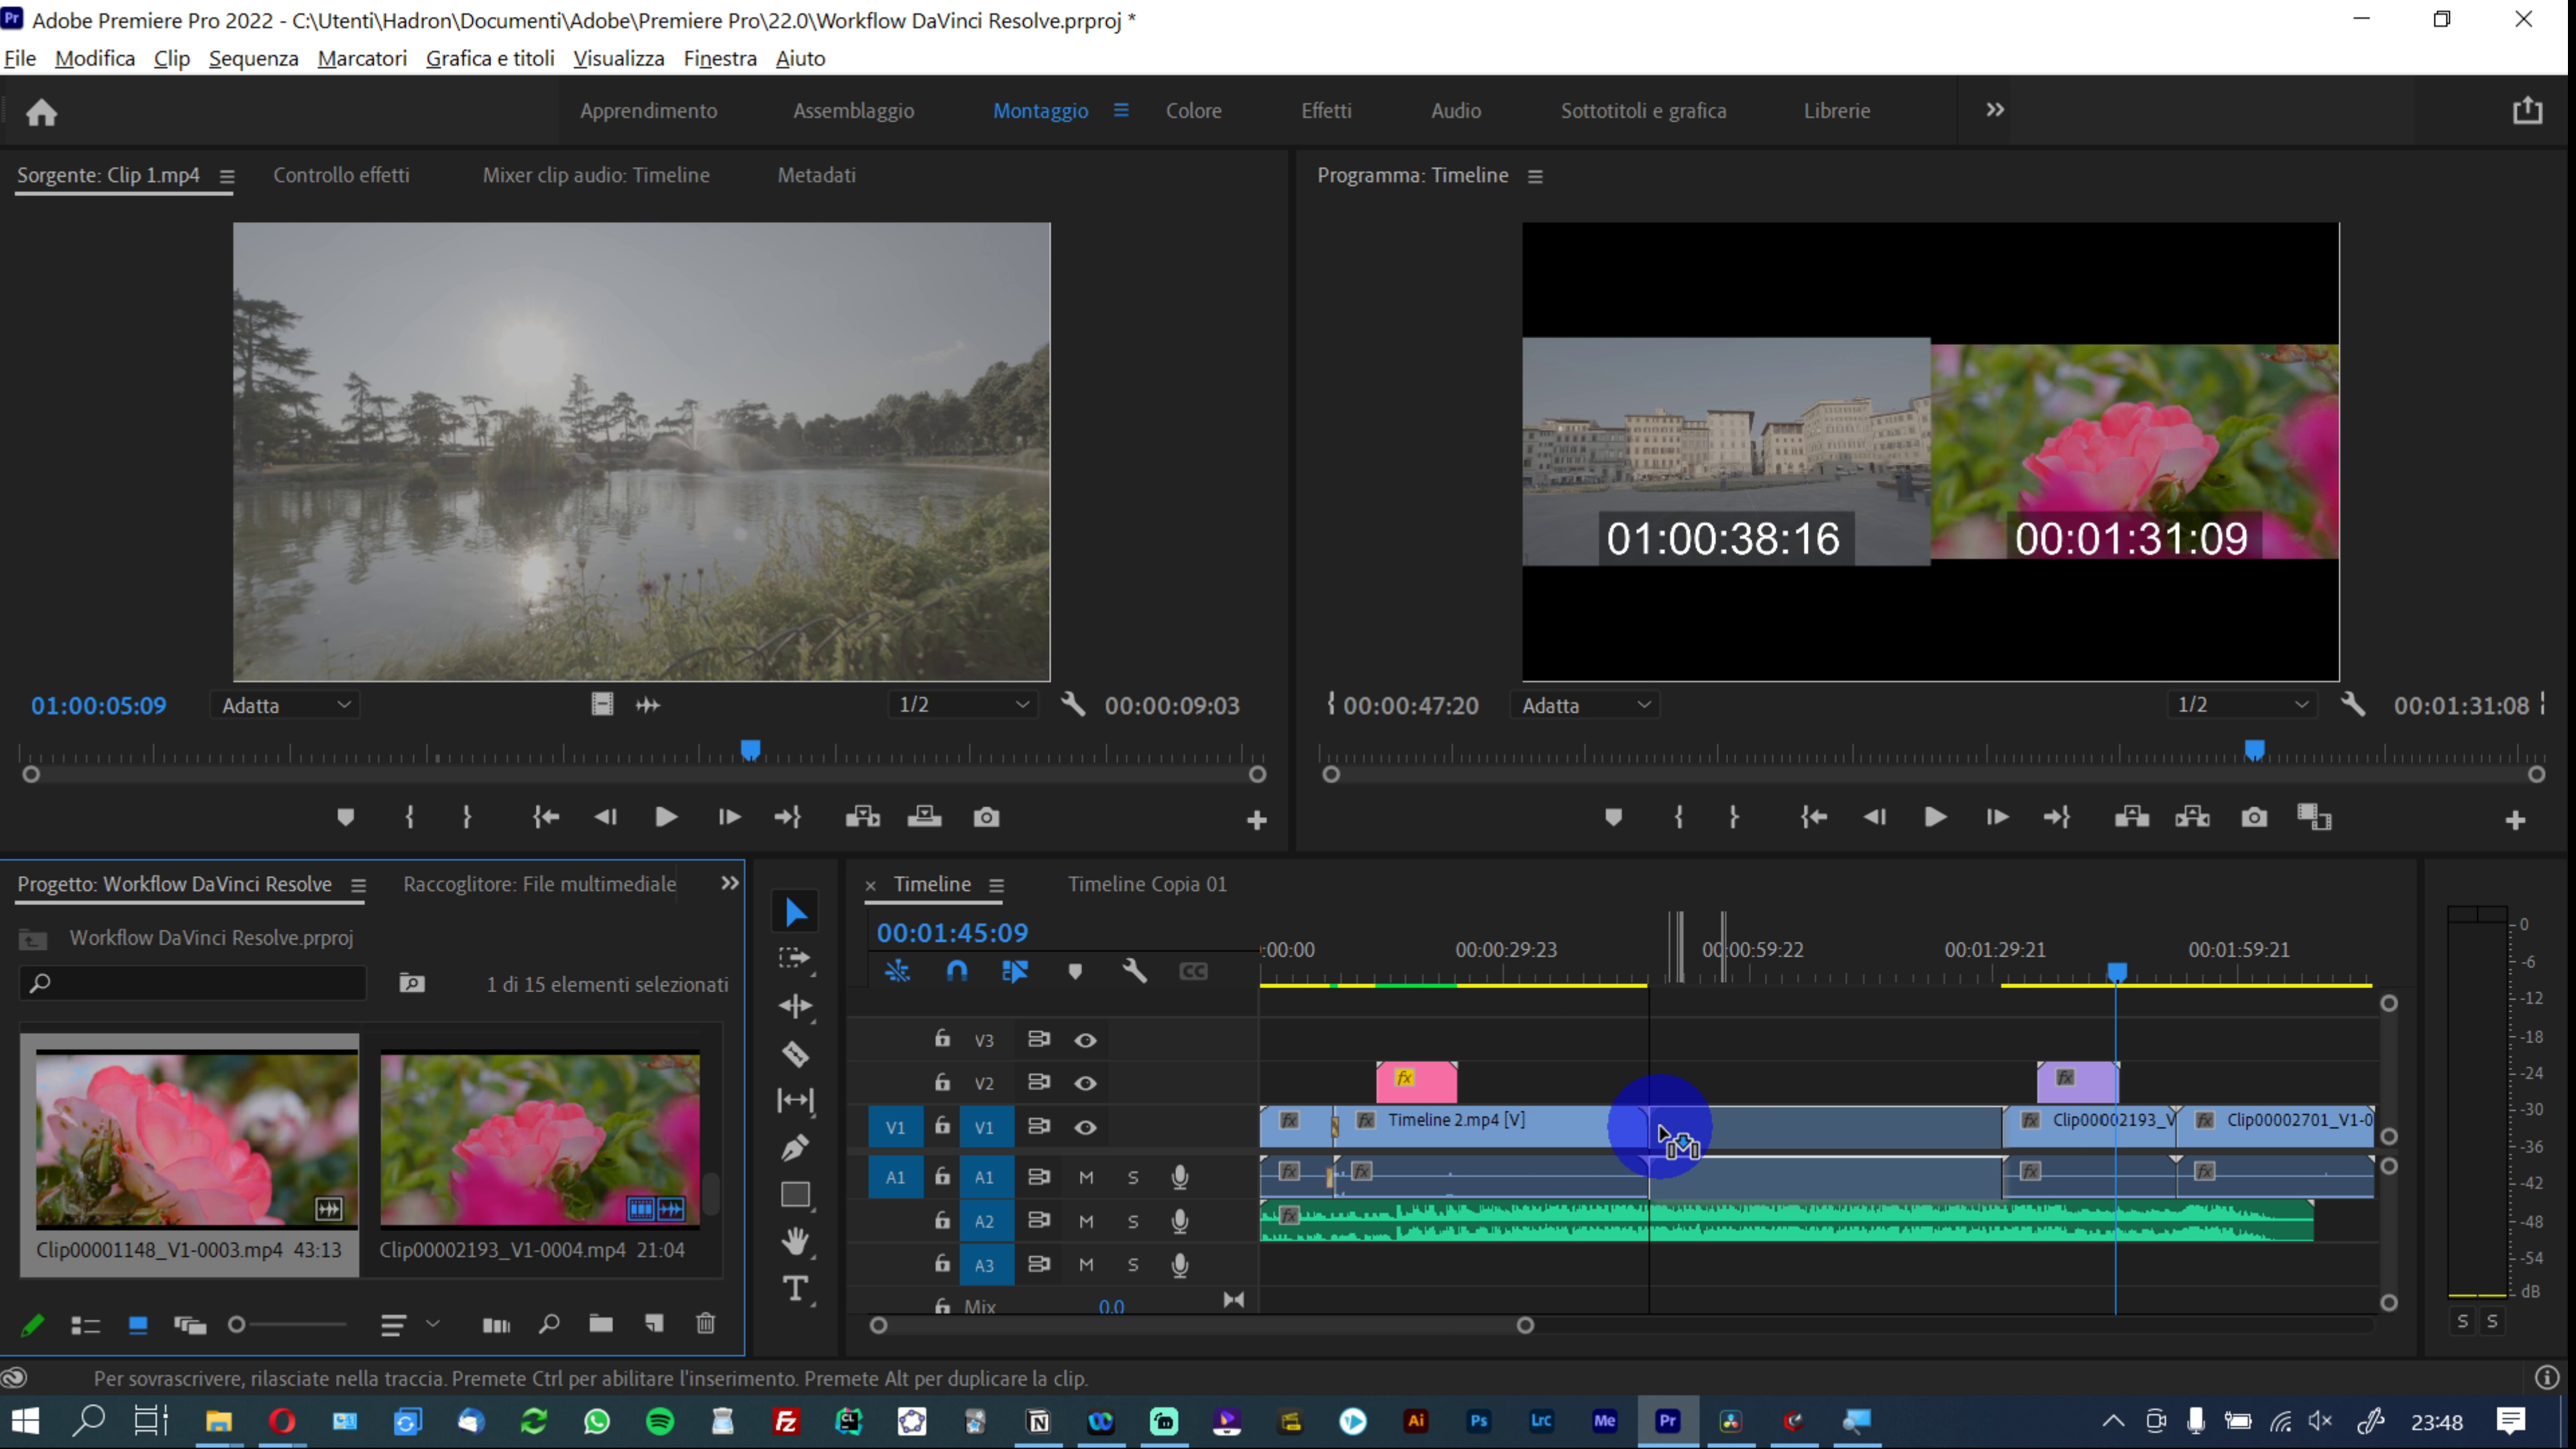This screenshot has width=2576, height=1449.
Task: Open Timeline panel menu
Action: pyautogui.click(x=996, y=885)
